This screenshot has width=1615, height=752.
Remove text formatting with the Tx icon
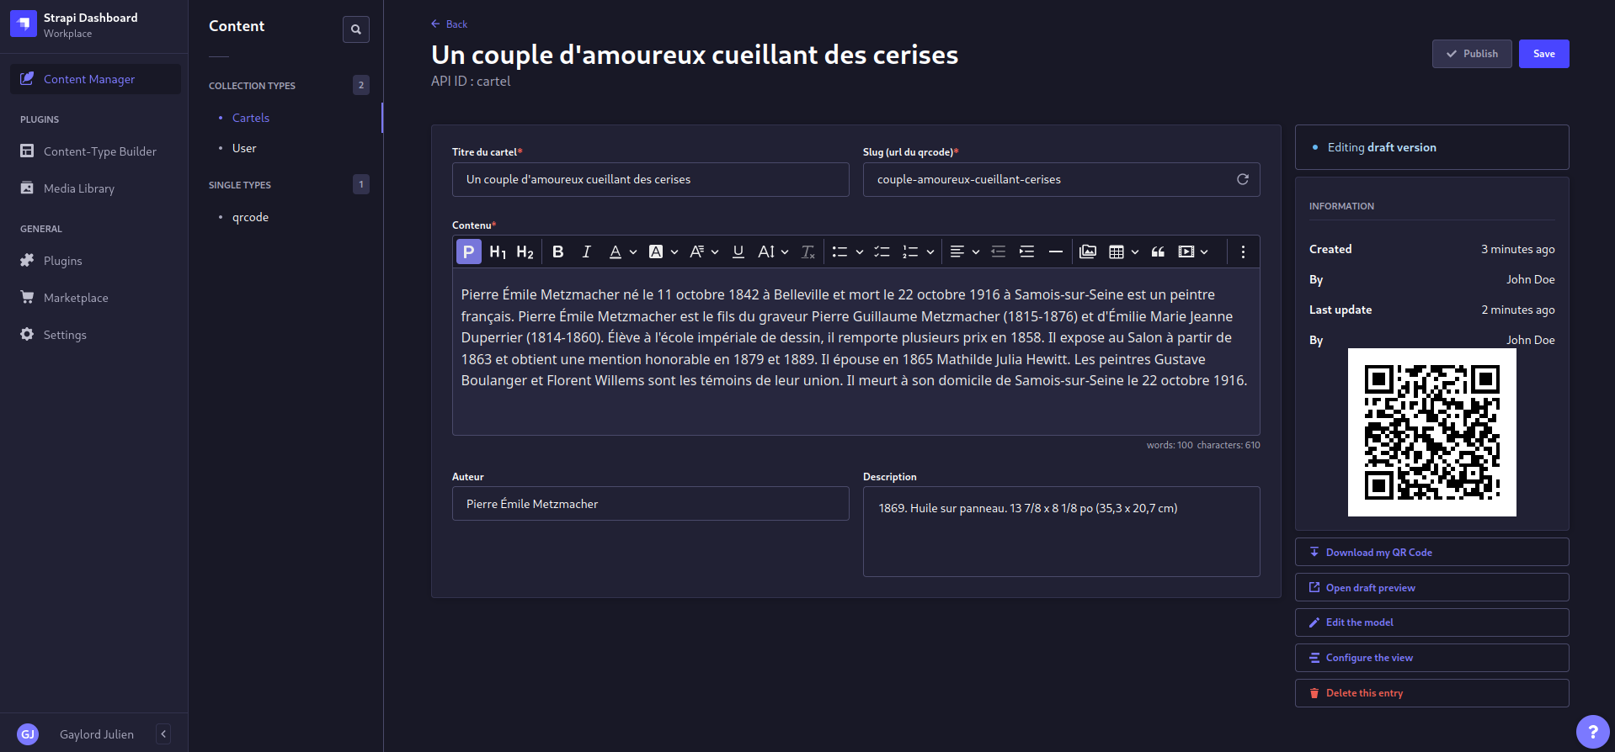[x=807, y=252]
